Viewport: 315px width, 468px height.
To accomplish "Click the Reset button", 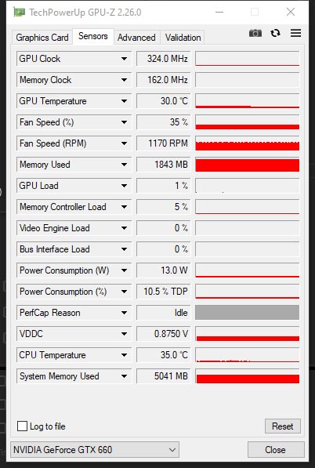I will [x=283, y=426].
